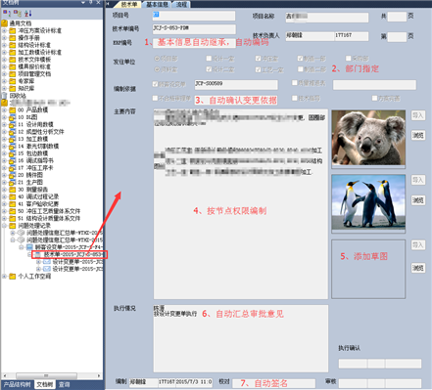Switch to the 流程 tab
The width and height of the screenshot is (432, 390).
[x=181, y=4]
